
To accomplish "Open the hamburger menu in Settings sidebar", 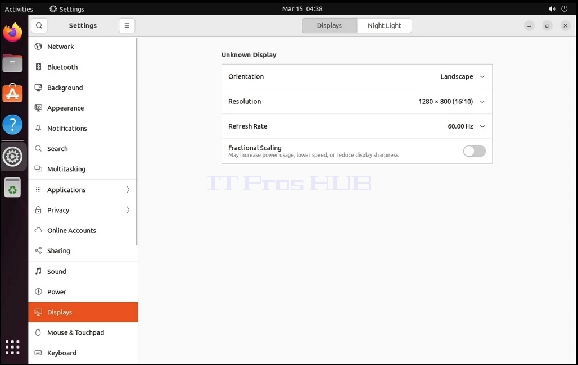I will [x=127, y=25].
